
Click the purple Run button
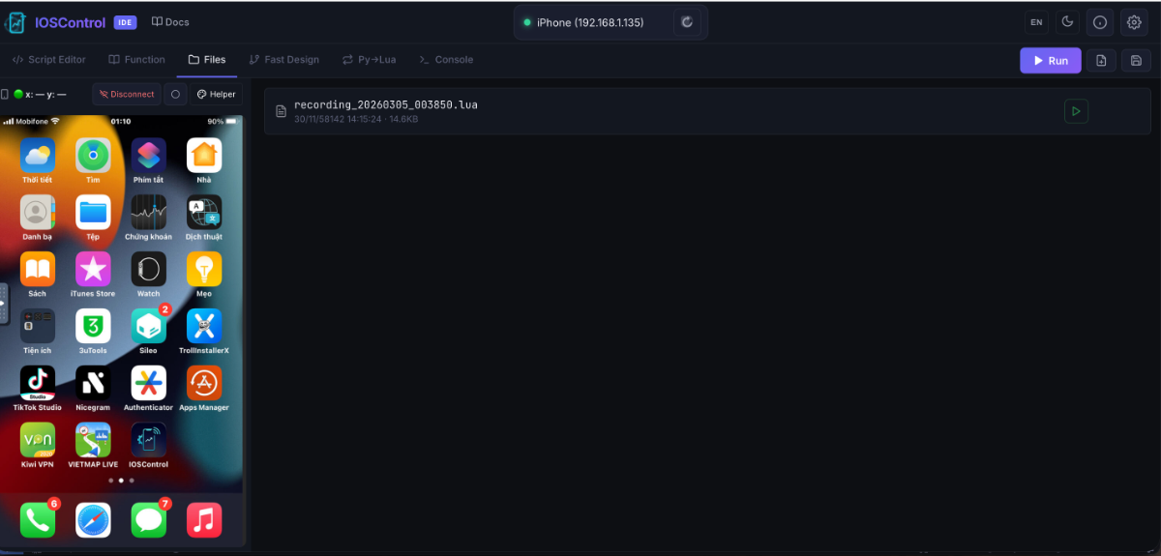point(1050,60)
